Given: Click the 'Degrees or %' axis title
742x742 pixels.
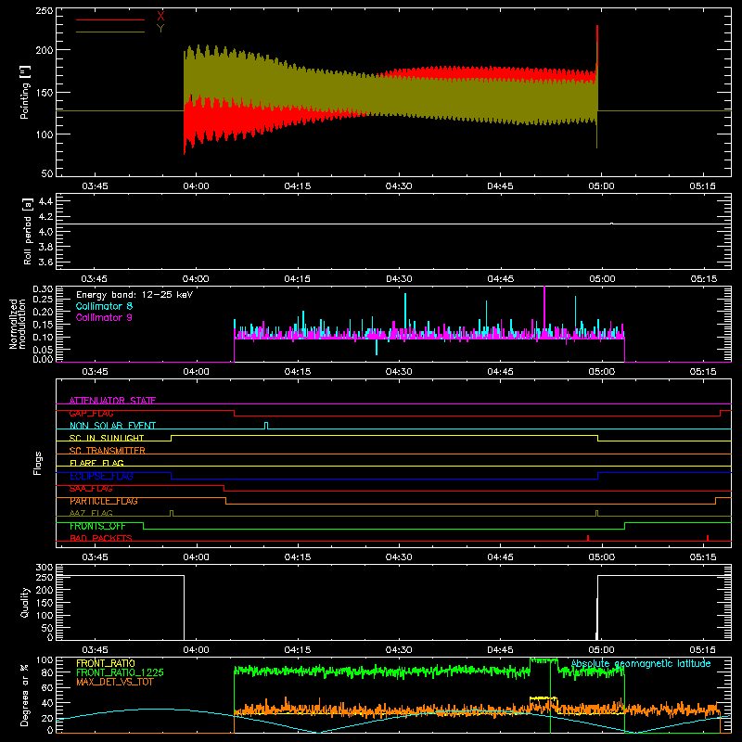Looking at the screenshot, I should (25, 695).
